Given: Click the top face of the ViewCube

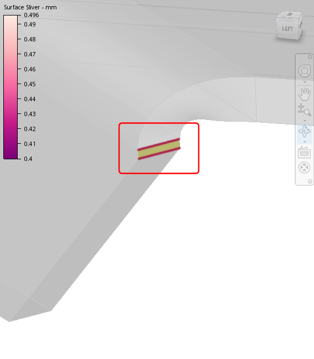Looking at the screenshot, I should pyautogui.click(x=290, y=14).
